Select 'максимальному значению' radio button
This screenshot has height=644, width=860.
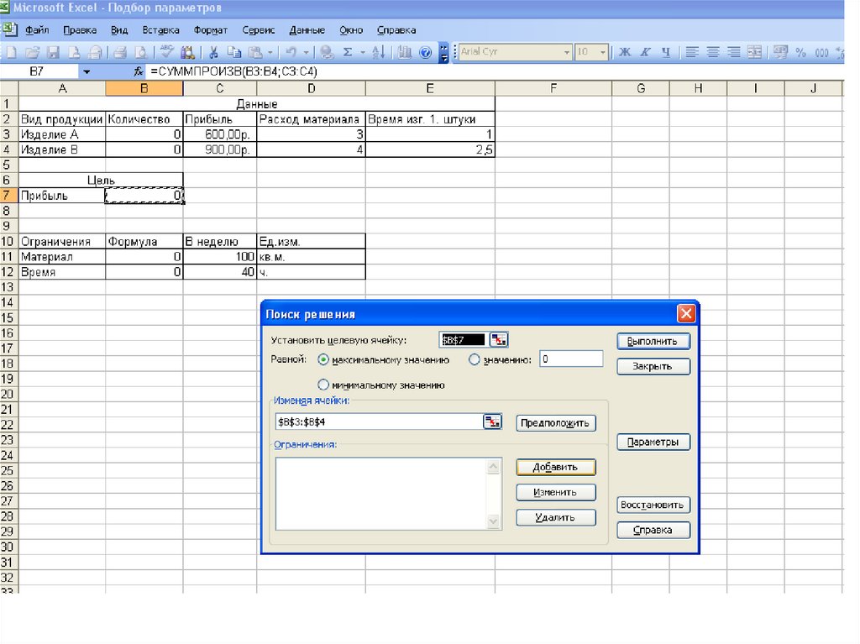pyautogui.click(x=323, y=359)
